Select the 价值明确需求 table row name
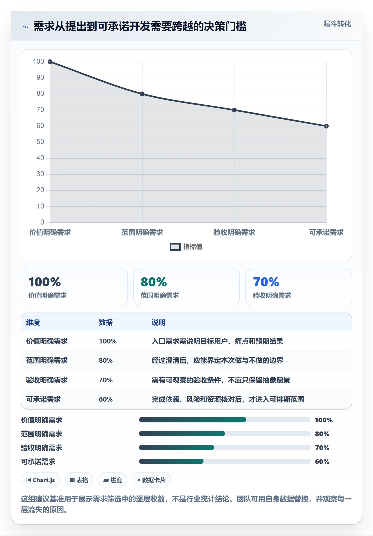This screenshot has width=373, height=536. [47, 341]
